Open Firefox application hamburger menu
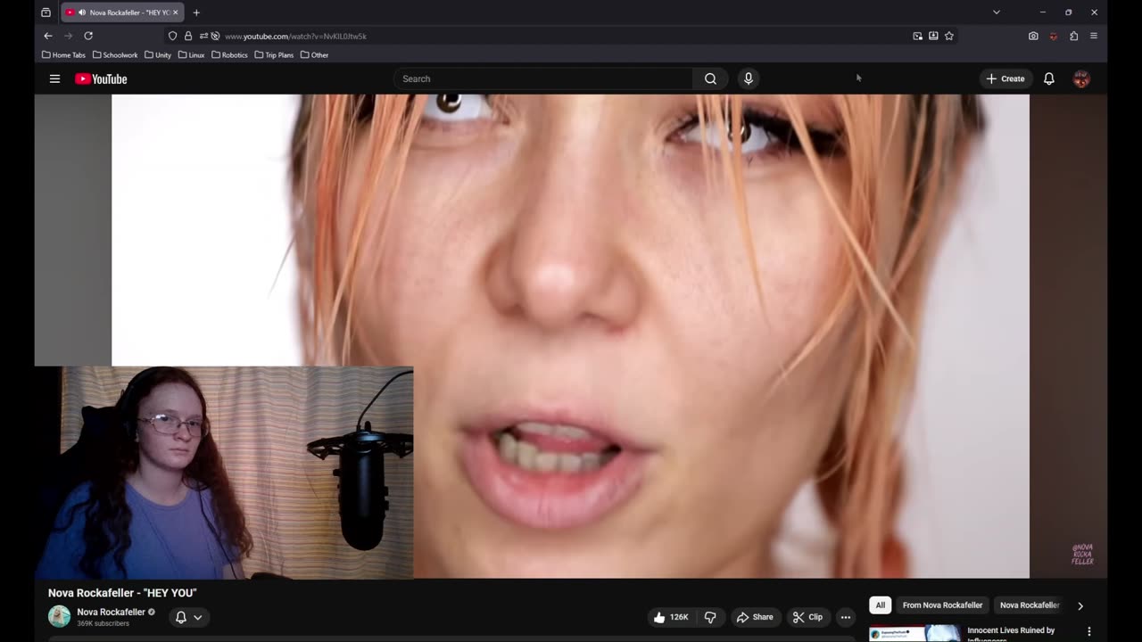The width and height of the screenshot is (1142, 642). coord(1094,36)
